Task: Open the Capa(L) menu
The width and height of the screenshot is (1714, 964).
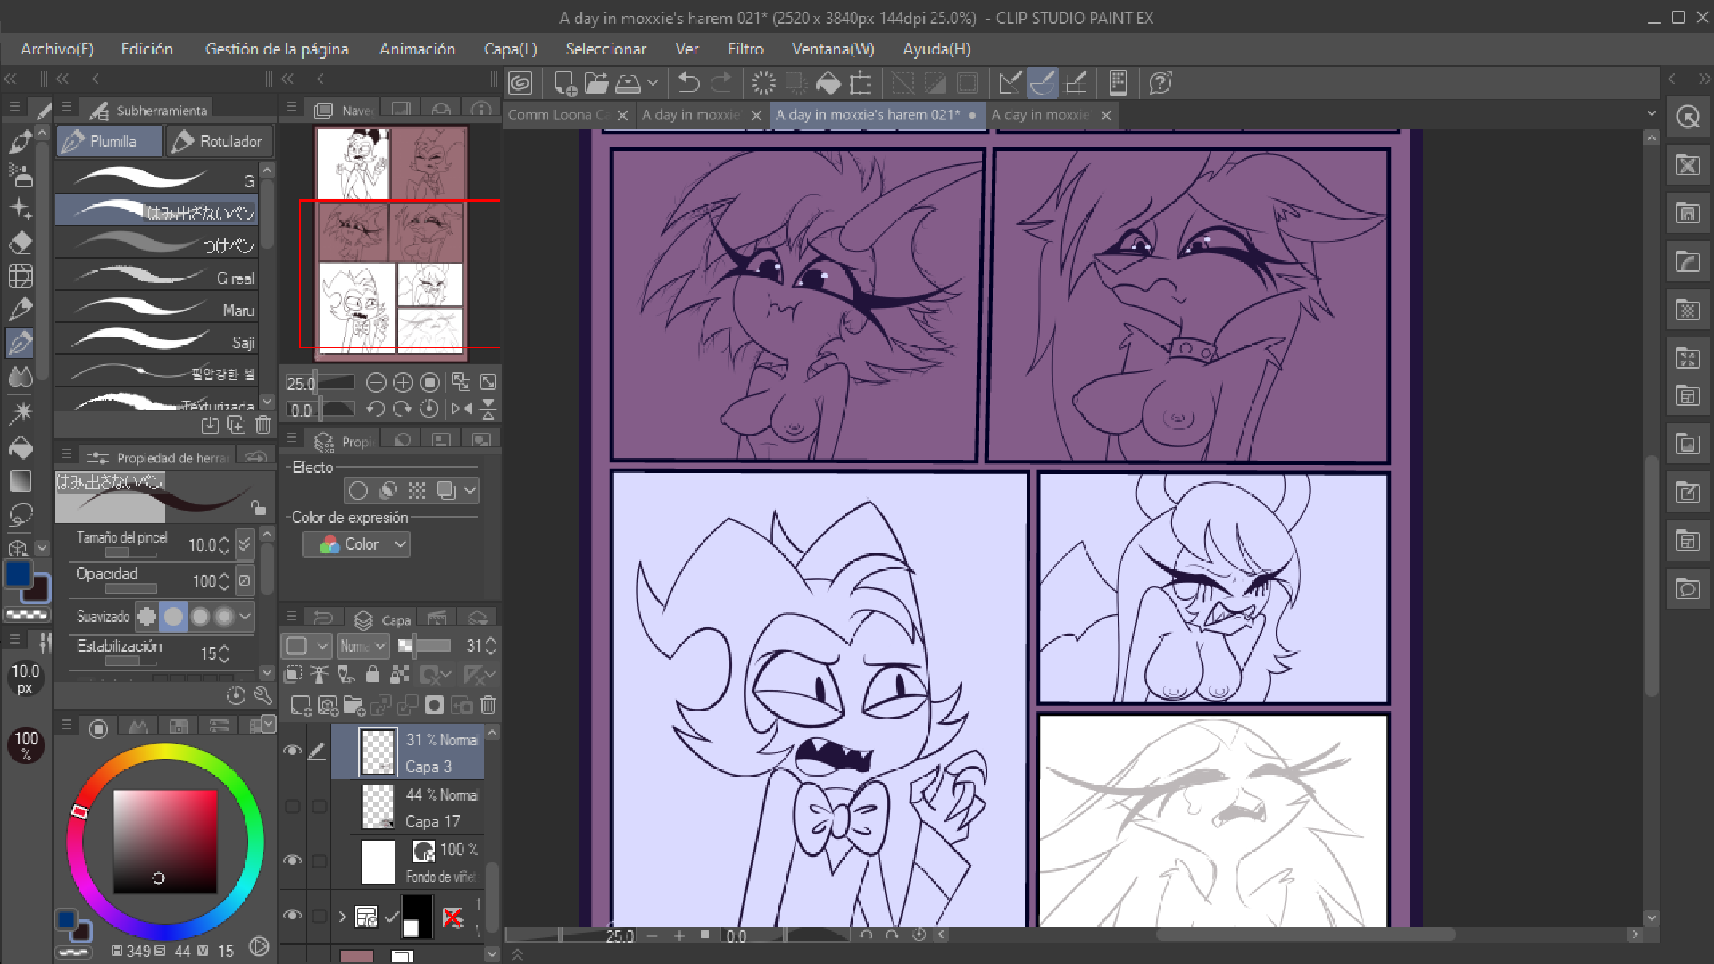Action: (x=511, y=49)
